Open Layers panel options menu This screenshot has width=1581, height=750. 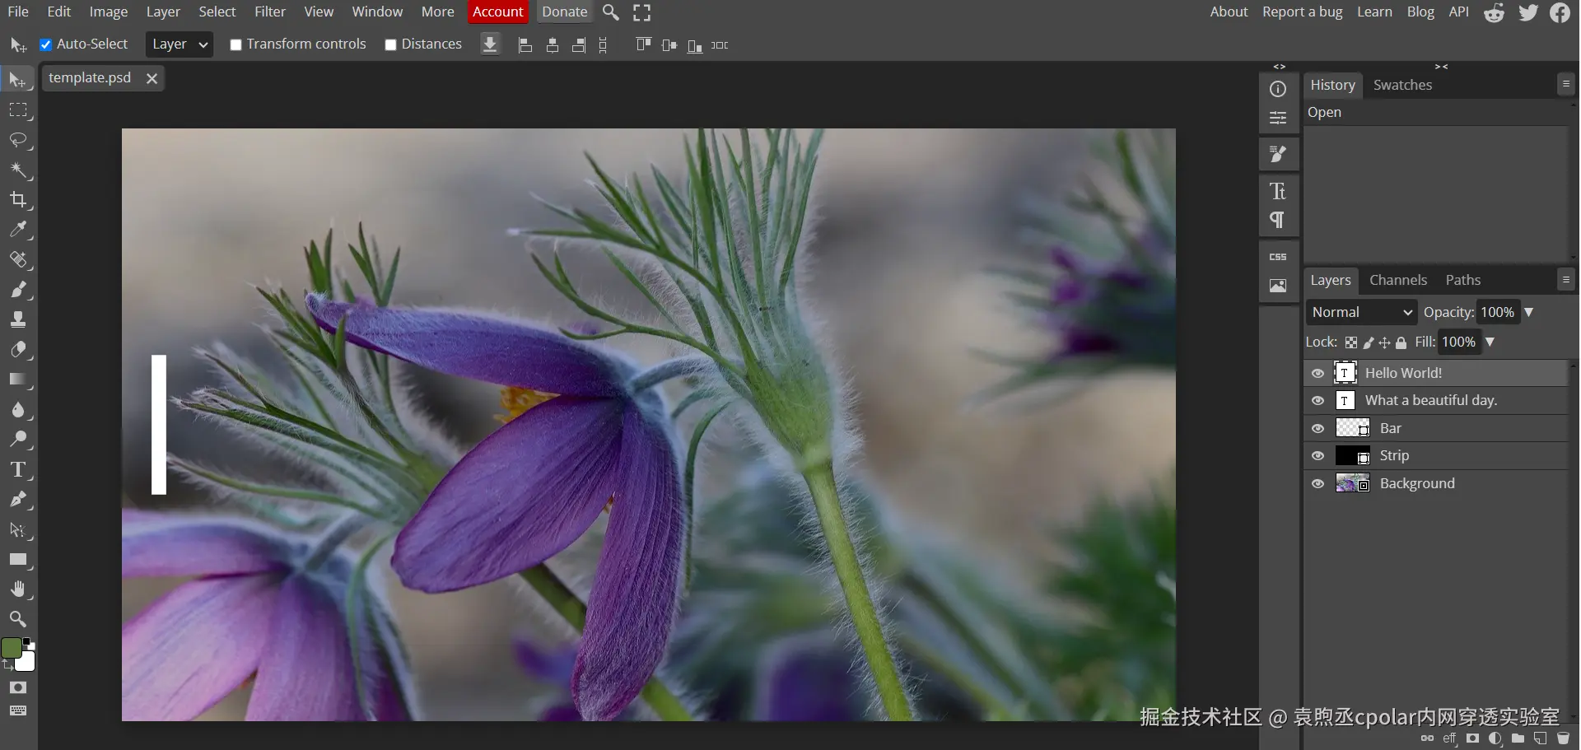coord(1566,279)
